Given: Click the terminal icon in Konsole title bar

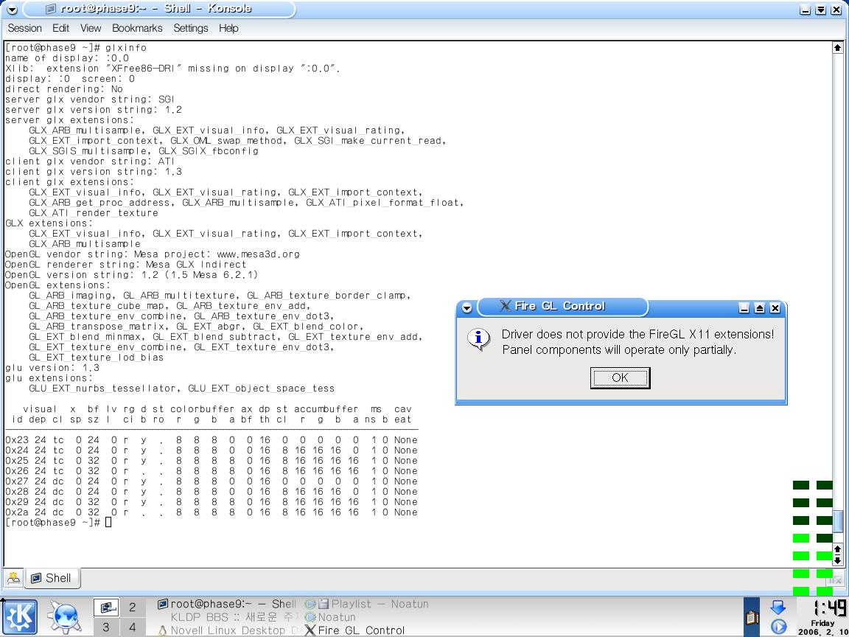Looking at the screenshot, I should pyautogui.click(x=52, y=9).
